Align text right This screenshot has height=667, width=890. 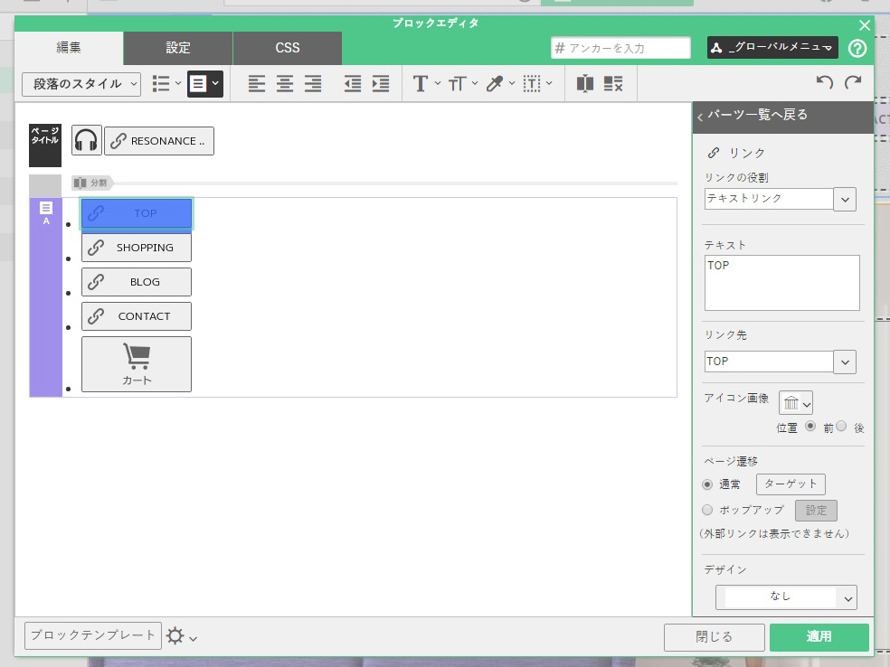[x=313, y=84]
